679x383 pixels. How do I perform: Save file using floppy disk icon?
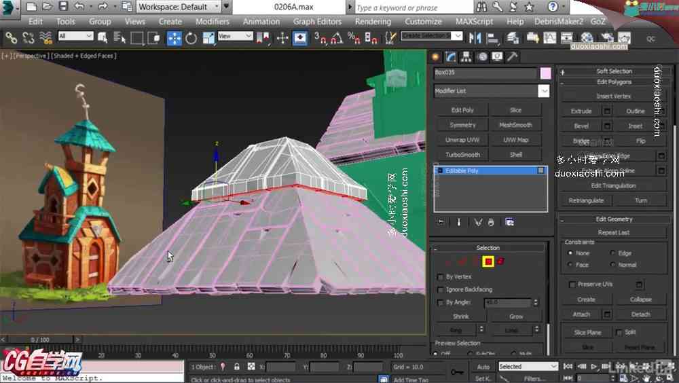pyautogui.click(x=63, y=7)
